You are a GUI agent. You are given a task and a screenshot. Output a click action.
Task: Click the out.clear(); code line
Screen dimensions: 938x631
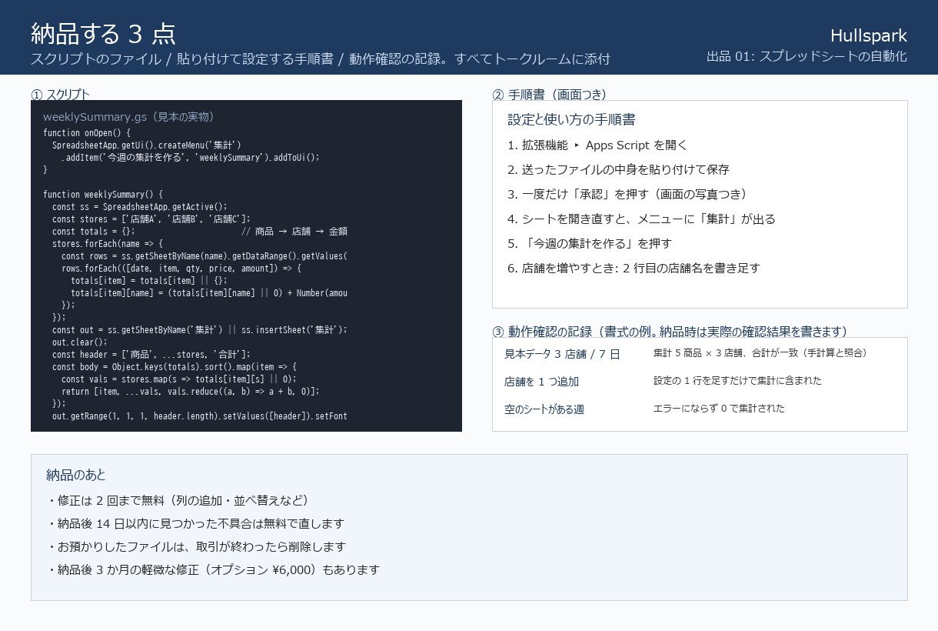(80, 342)
